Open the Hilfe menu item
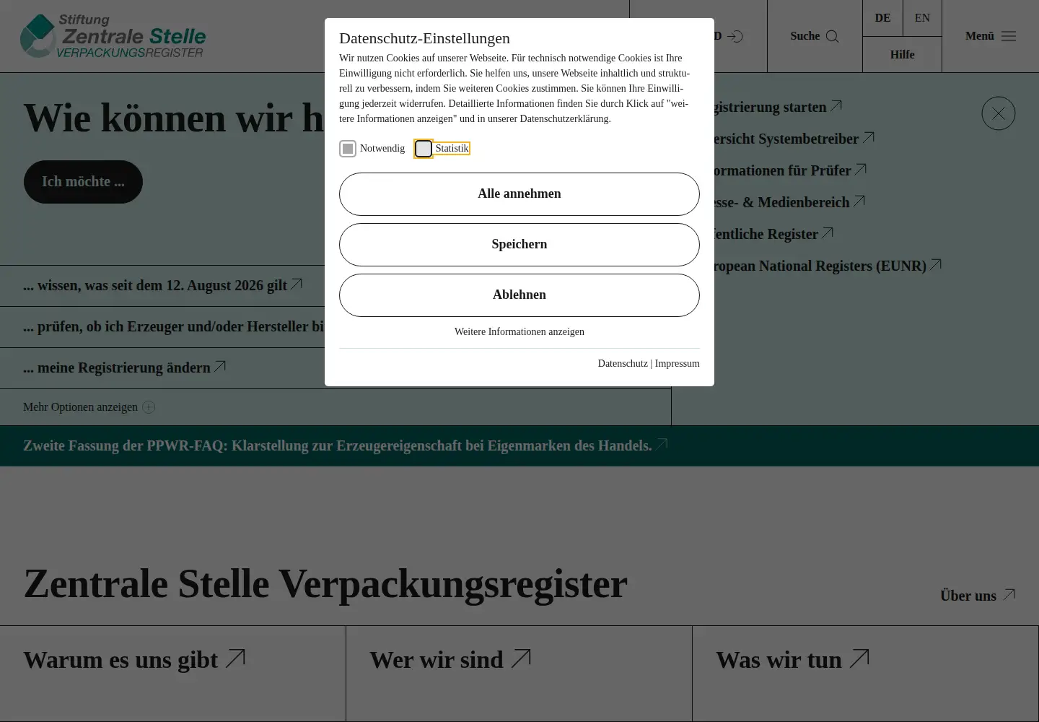 [x=902, y=55]
